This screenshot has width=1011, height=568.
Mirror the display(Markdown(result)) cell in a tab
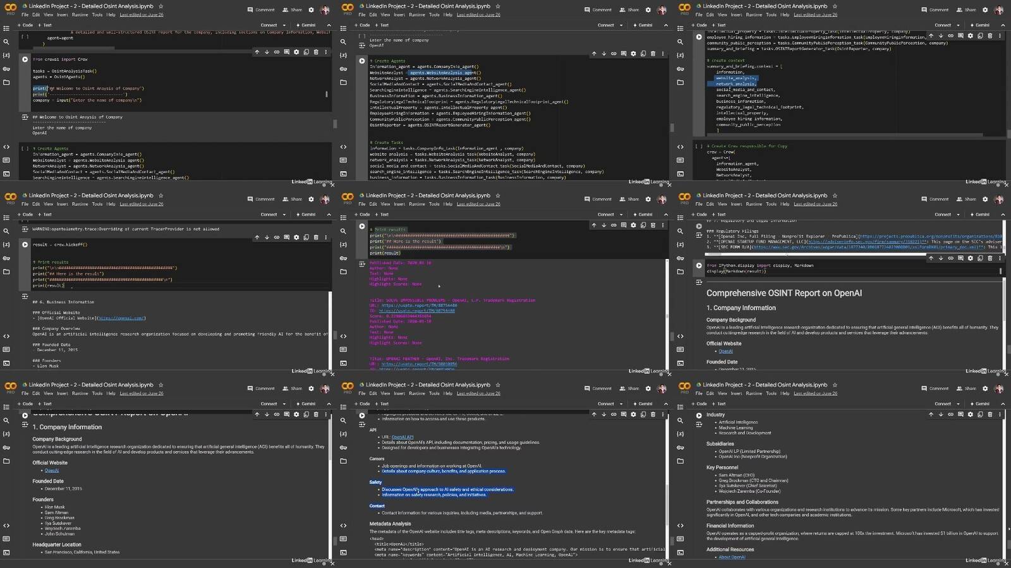980,258
